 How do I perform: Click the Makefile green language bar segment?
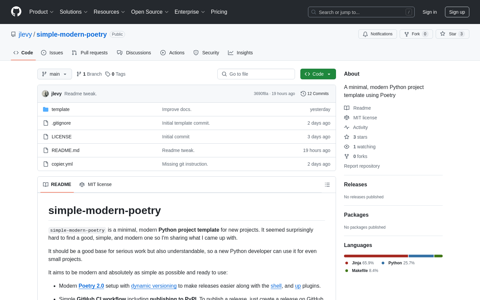(439, 256)
